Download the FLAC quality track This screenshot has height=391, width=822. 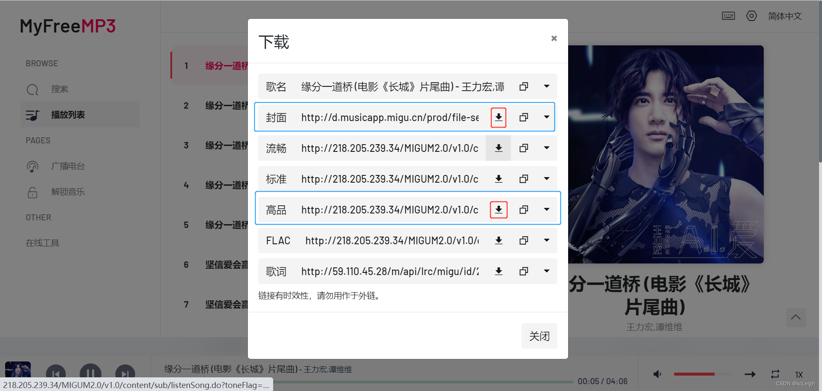pos(498,240)
